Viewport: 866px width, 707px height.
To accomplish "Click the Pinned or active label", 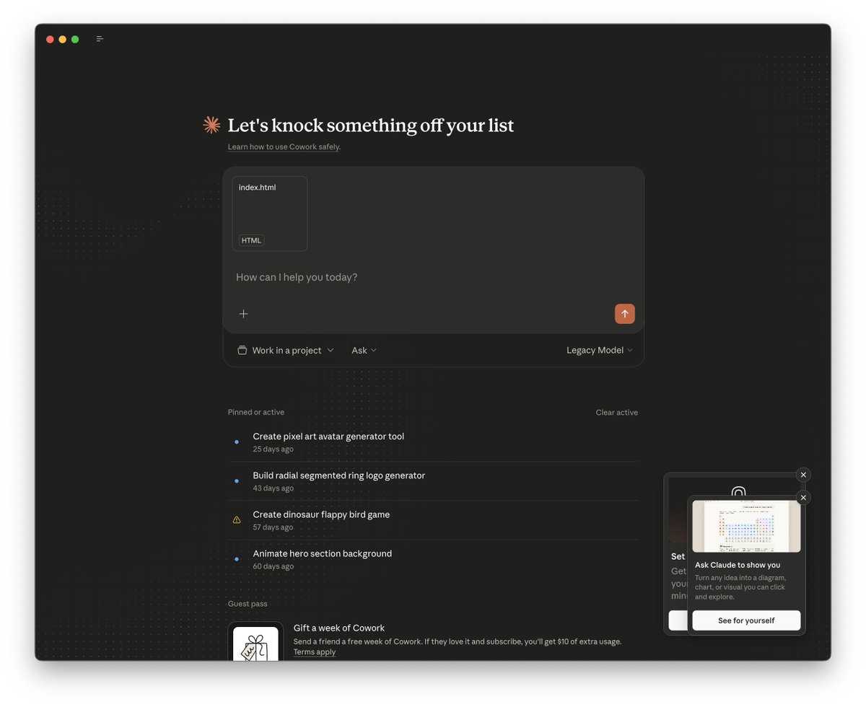I will click(256, 412).
